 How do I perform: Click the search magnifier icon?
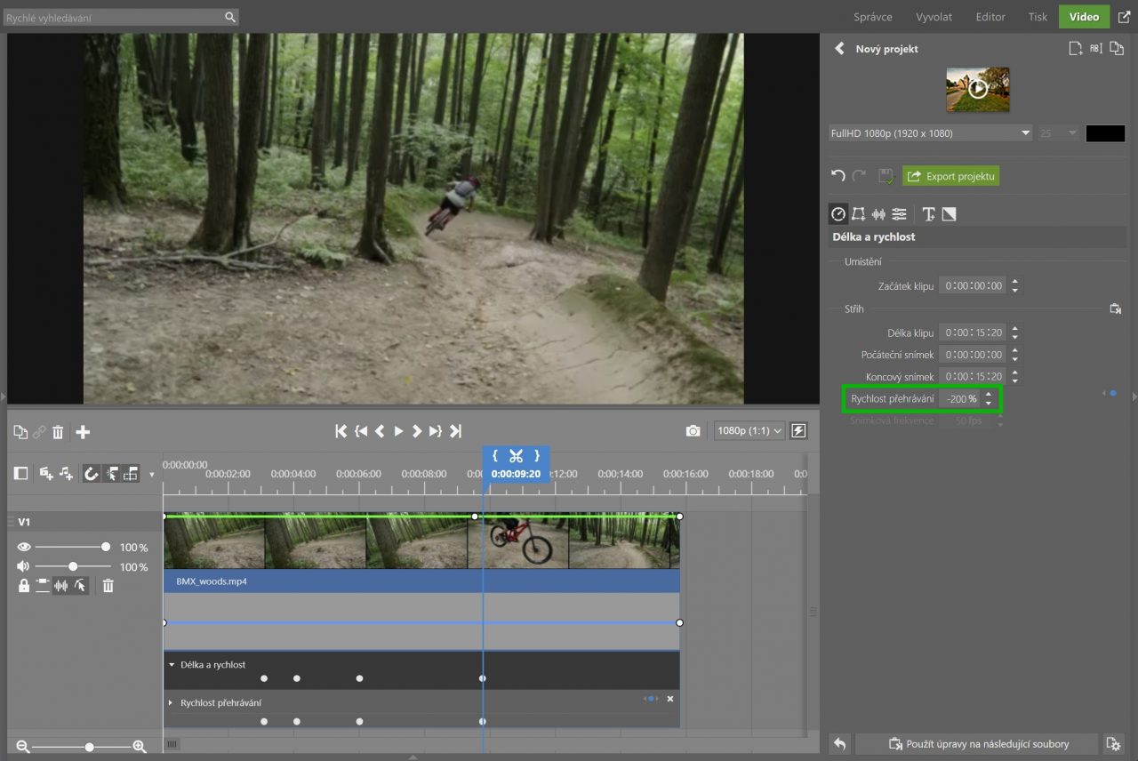pyautogui.click(x=230, y=17)
